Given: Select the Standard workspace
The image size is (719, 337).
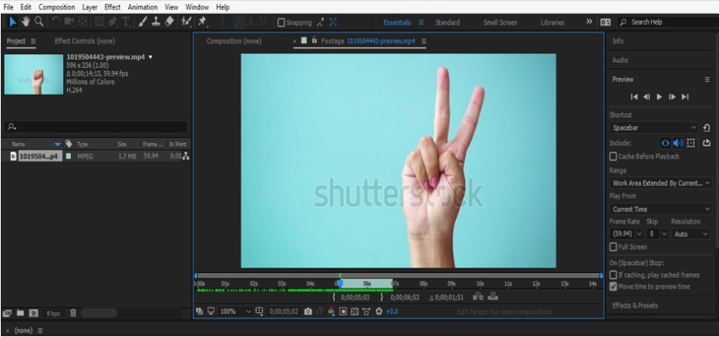Looking at the screenshot, I should [447, 22].
